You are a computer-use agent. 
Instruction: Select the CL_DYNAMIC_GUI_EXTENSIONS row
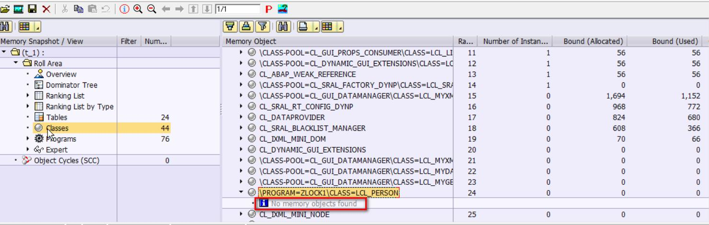(312, 150)
